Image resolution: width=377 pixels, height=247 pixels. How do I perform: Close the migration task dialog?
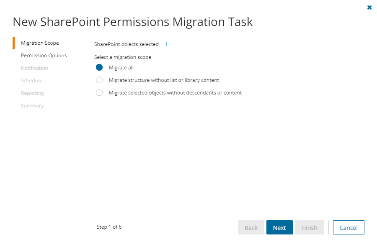pos(369,8)
